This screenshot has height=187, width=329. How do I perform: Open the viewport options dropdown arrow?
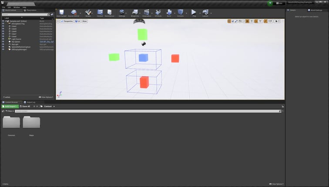58,21
